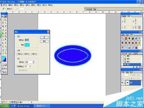This screenshot has height=108, width=144.
Task: Switch to the Channels (通道) tab
Action: (127, 72)
